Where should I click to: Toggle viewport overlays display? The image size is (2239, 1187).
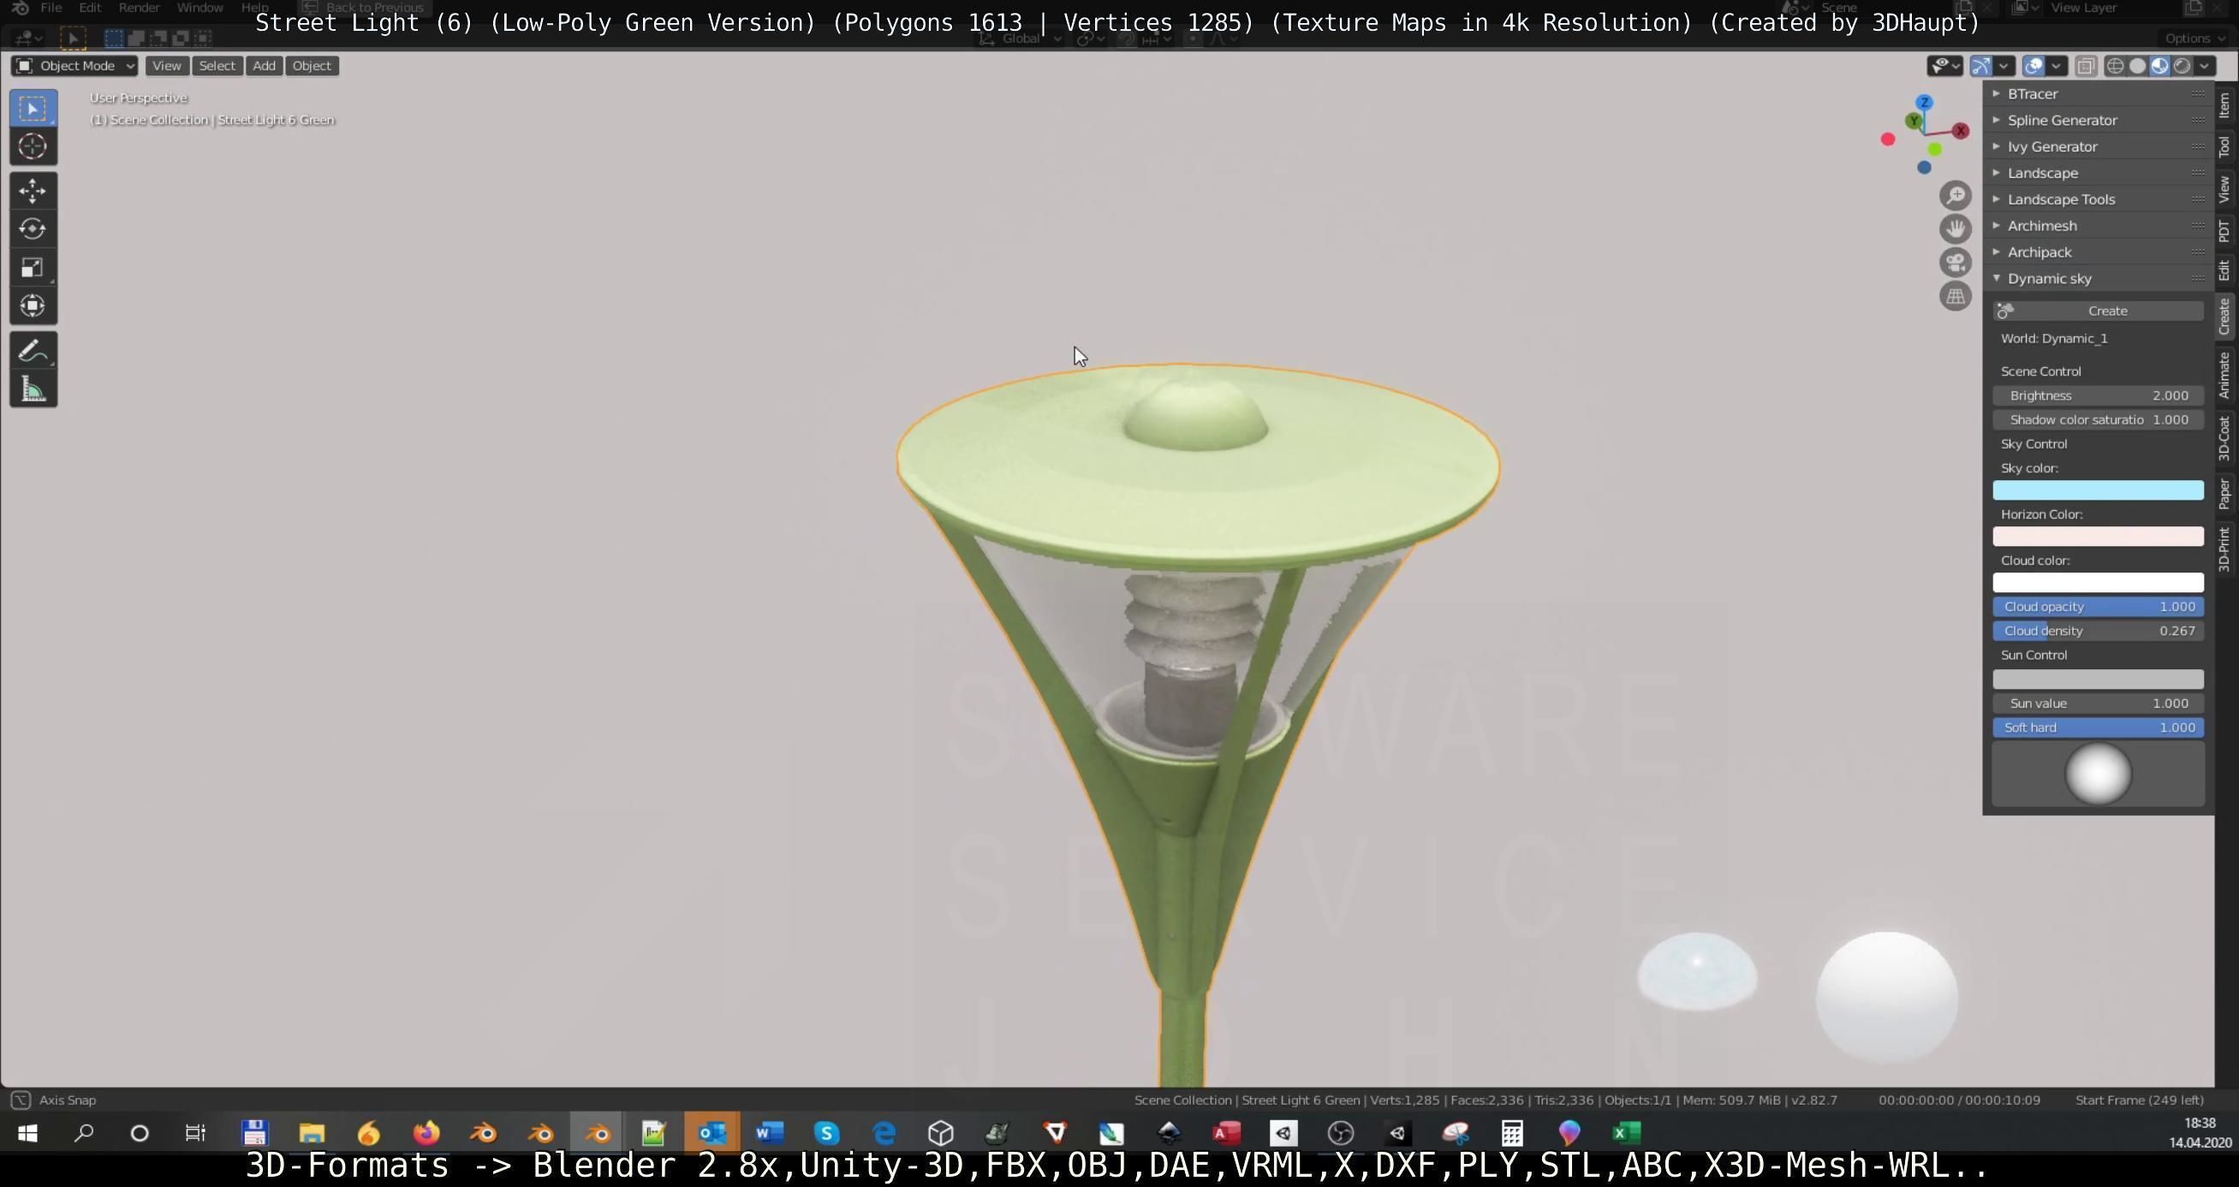[x=2033, y=66]
